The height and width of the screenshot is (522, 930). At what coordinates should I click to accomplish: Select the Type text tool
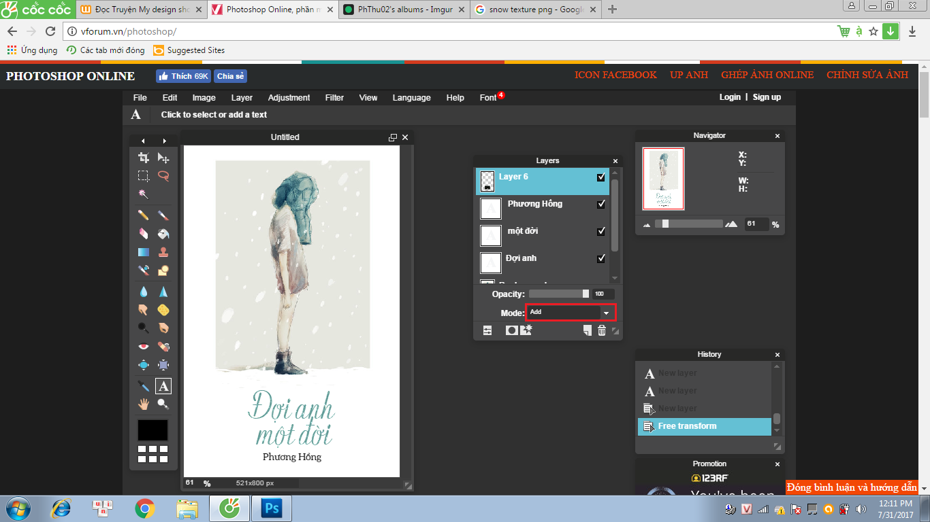pyautogui.click(x=163, y=386)
